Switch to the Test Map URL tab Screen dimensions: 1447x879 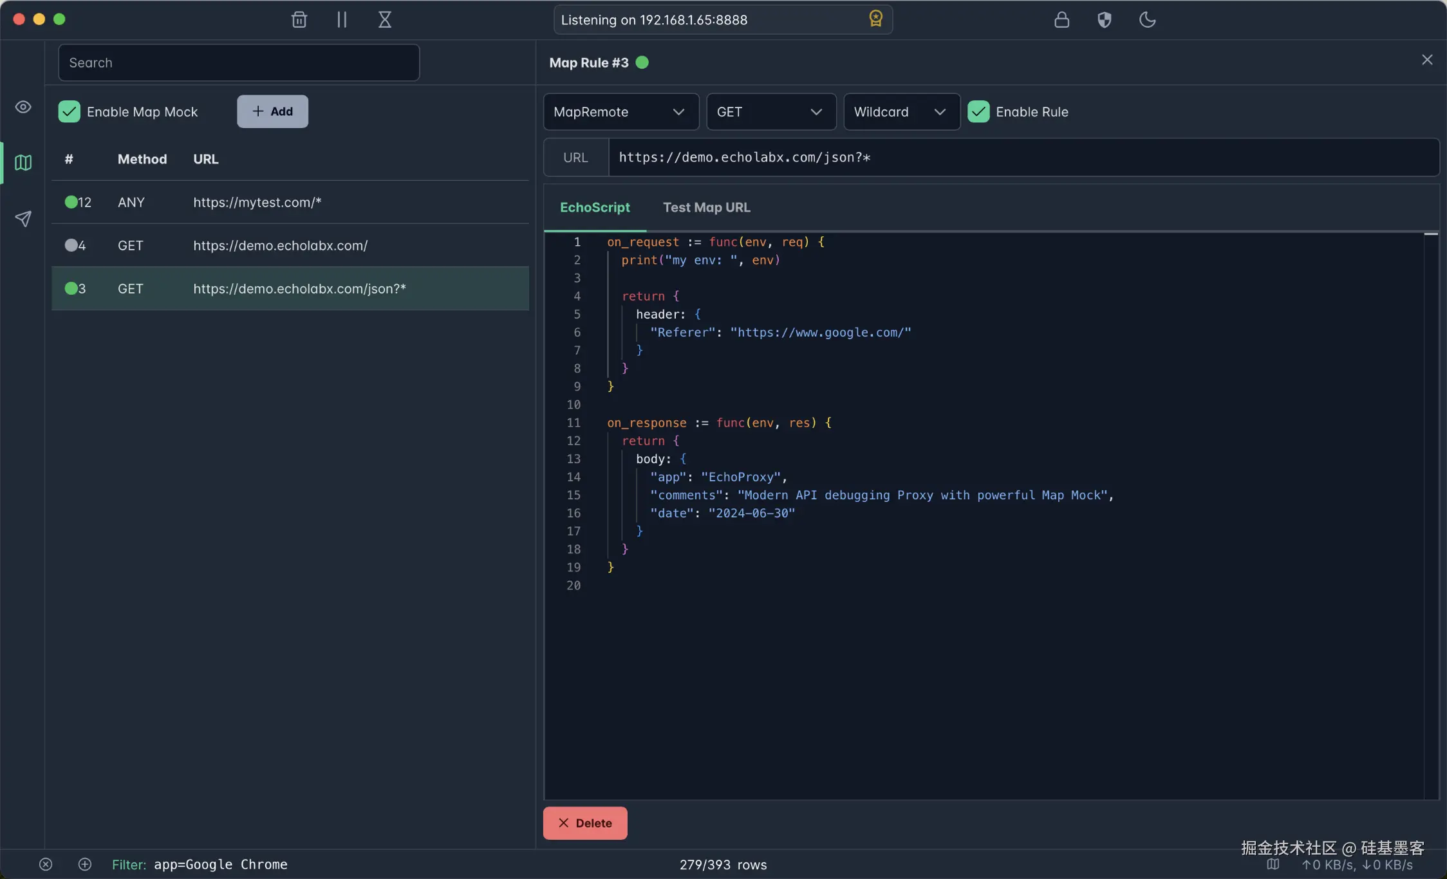(x=706, y=208)
